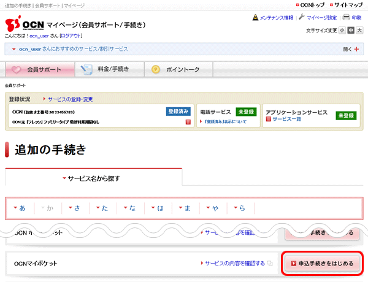Set font size to small 小
The image size is (368, 282).
(x=342, y=30)
